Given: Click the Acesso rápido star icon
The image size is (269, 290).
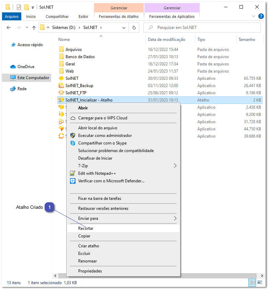Looking at the screenshot, I should pos(13,45).
